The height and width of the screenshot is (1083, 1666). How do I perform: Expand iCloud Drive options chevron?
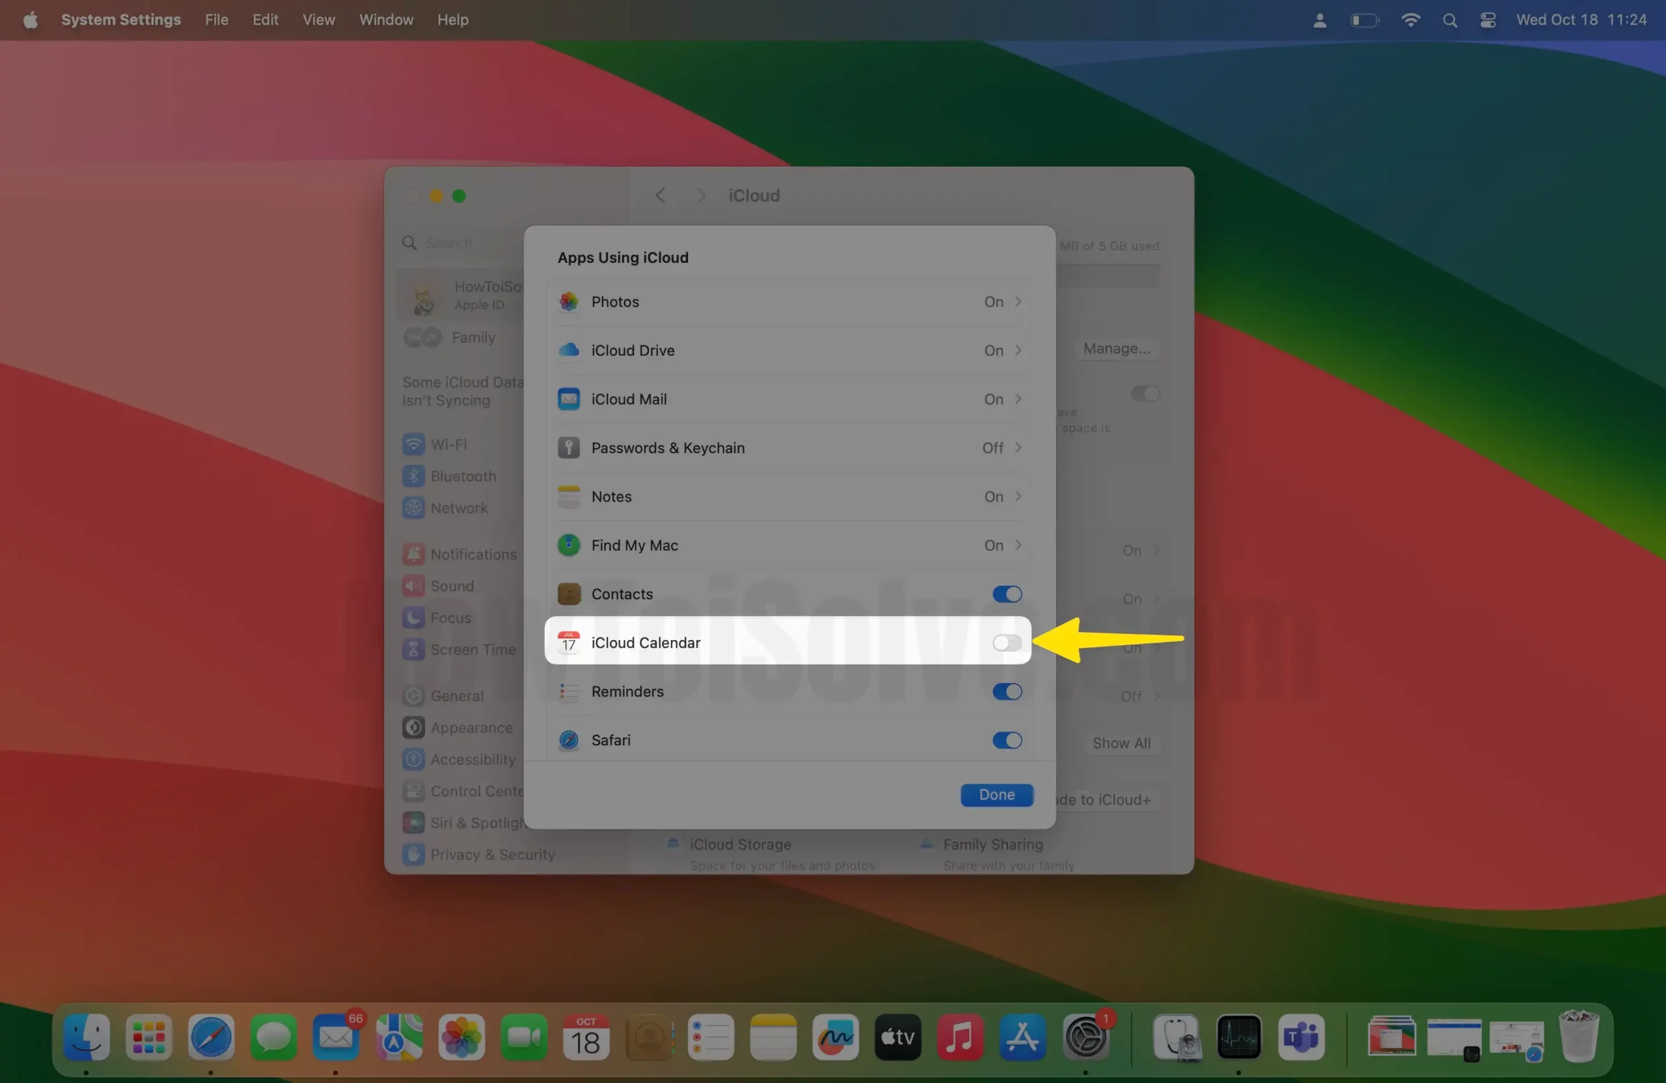(1018, 350)
